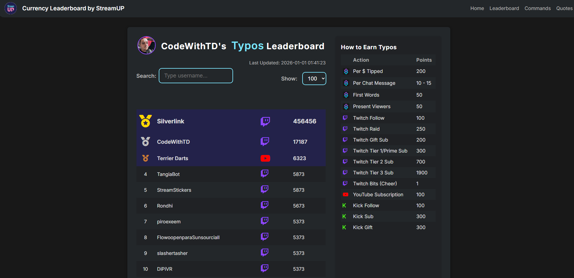Image resolution: width=574 pixels, height=278 pixels.
Task: Go to the Leaderboard nav link
Action: click(x=504, y=9)
